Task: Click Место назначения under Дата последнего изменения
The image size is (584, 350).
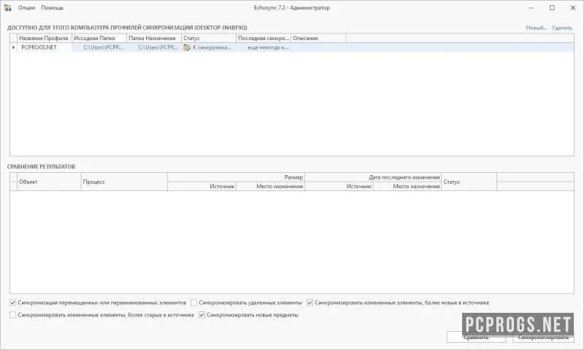Action: [x=407, y=187]
